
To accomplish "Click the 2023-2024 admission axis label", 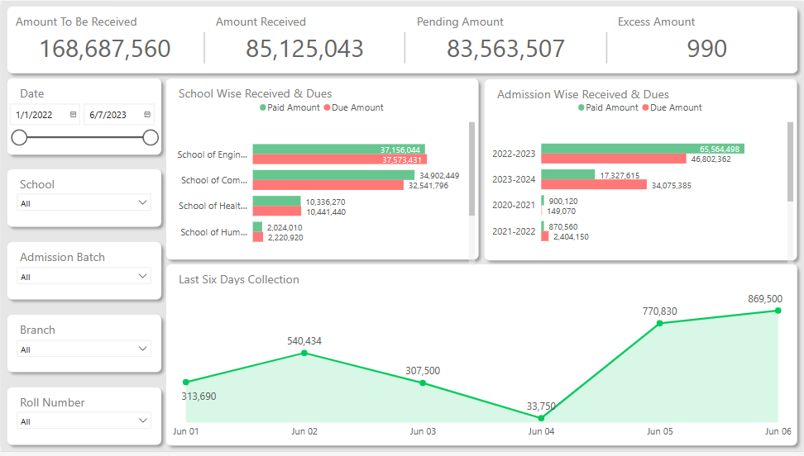I will [x=514, y=179].
